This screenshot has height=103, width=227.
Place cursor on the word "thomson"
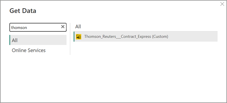19,28
